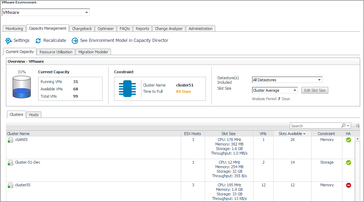Click the vSAN55 cluster icon

(x=10, y=140)
